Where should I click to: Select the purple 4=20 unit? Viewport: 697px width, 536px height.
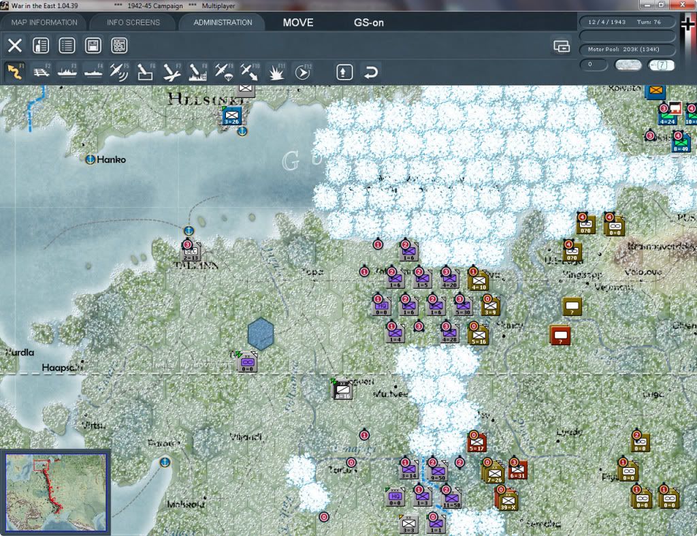tap(449, 279)
